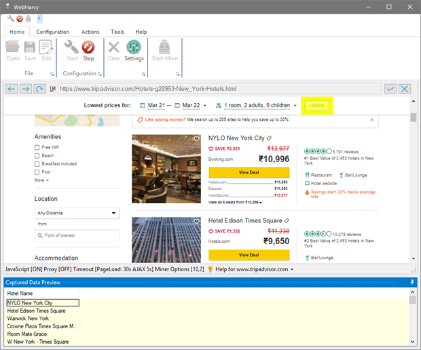Image resolution: width=421 pixels, height=350 pixels.
Task: Click View Deal for NYLO New York City
Action: [249, 172]
